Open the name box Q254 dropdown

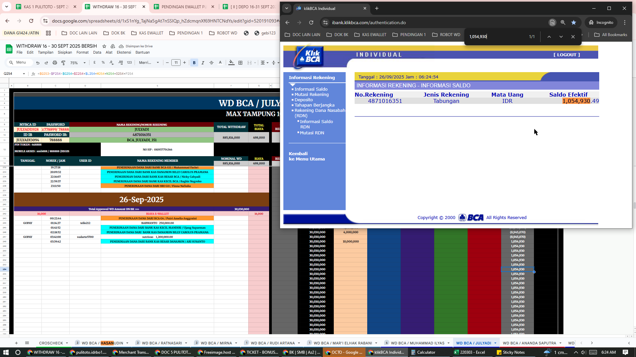tap(24, 74)
